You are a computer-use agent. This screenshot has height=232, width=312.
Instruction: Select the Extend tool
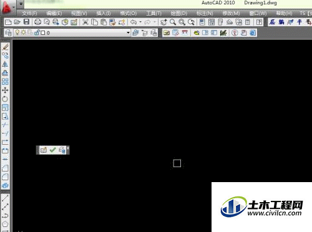pyautogui.click(x=6, y=133)
